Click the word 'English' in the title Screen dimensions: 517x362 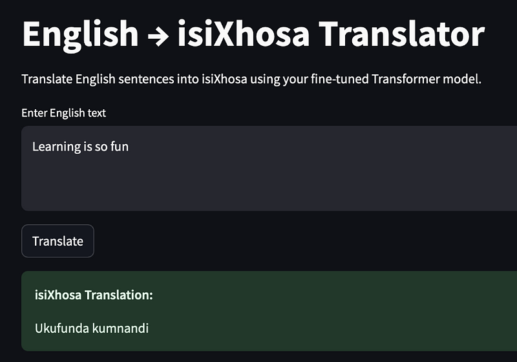[x=80, y=34]
